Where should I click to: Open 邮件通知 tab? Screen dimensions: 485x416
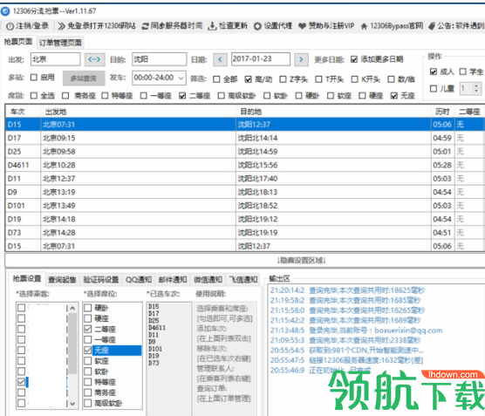(x=173, y=280)
